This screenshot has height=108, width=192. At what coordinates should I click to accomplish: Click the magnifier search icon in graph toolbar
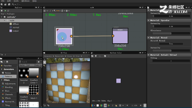pos(54,11)
